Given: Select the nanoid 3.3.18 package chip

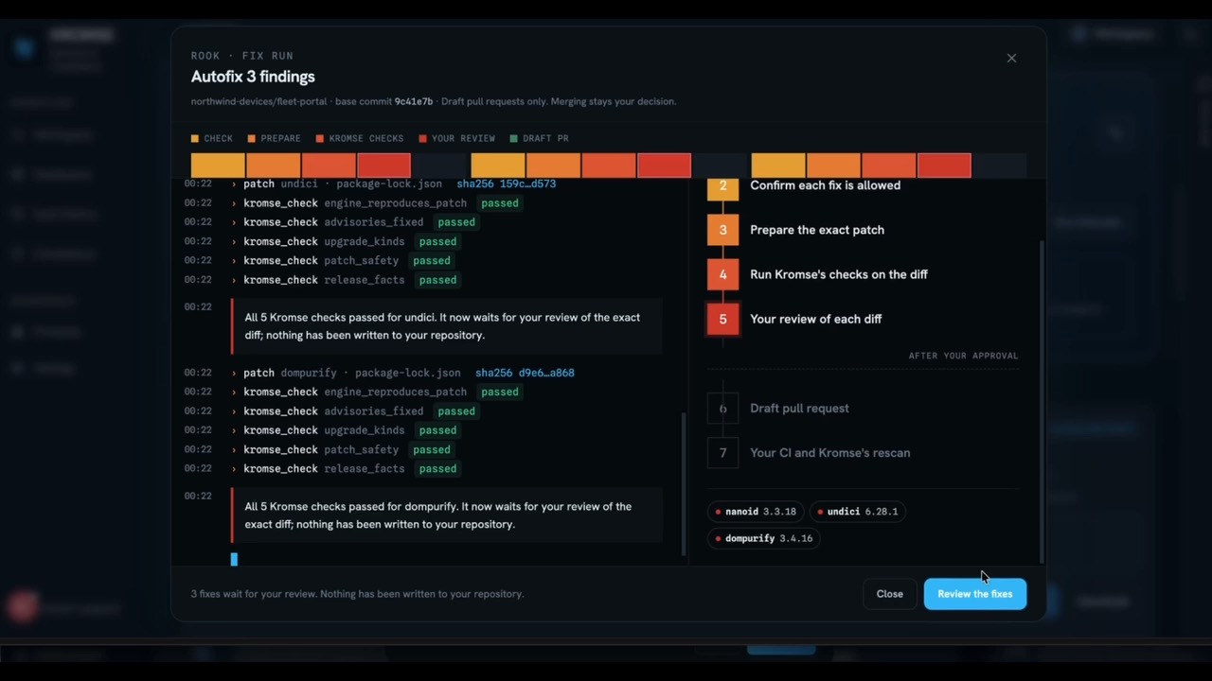Looking at the screenshot, I should click(x=756, y=512).
